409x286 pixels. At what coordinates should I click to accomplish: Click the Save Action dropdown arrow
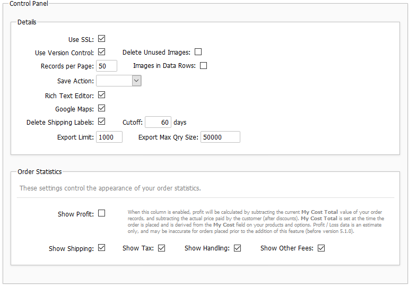pyautogui.click(x=136, y=81)
